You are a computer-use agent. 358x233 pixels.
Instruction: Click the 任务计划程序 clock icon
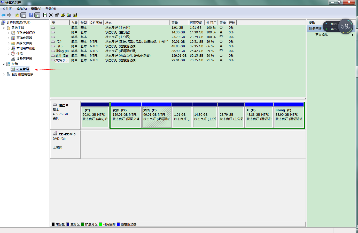(13, 33)
